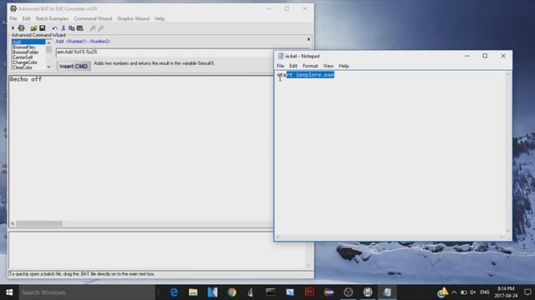Close the Advanced Command Wizard panel
This screenshot has height=300, width=535.
click(308, 39)
